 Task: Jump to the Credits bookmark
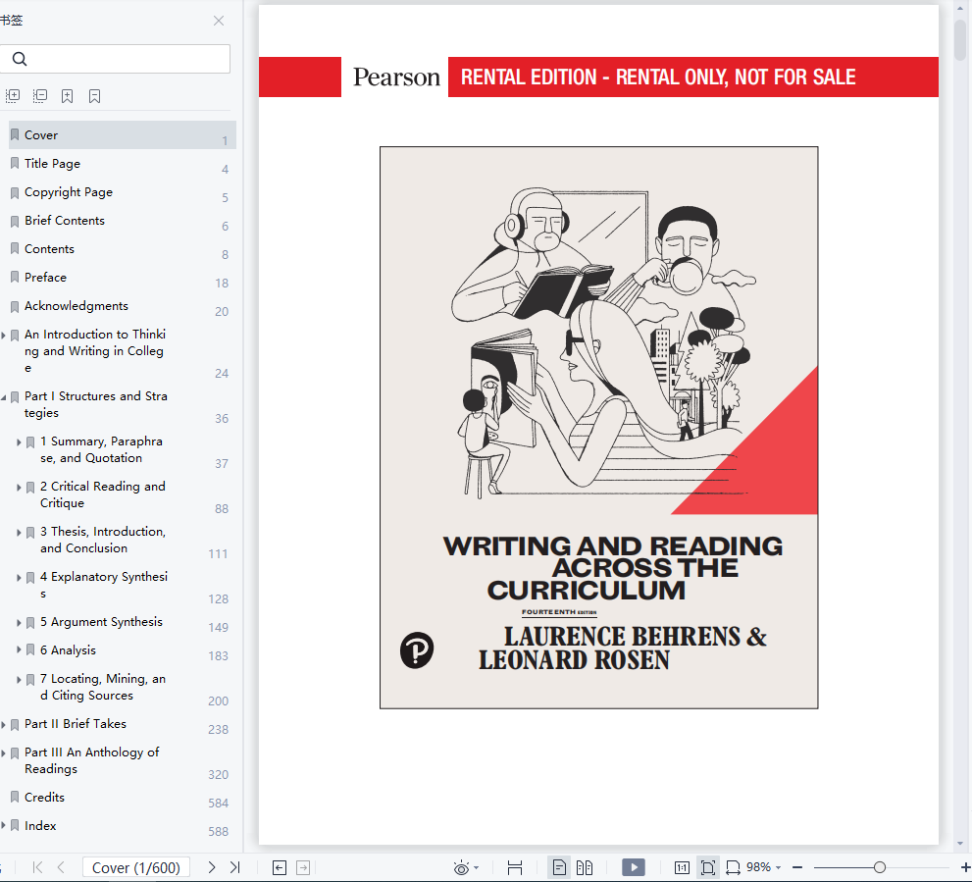tap(44, 798)
